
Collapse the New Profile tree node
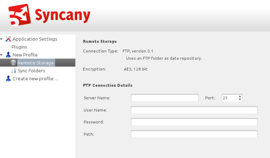pos(2,55)
